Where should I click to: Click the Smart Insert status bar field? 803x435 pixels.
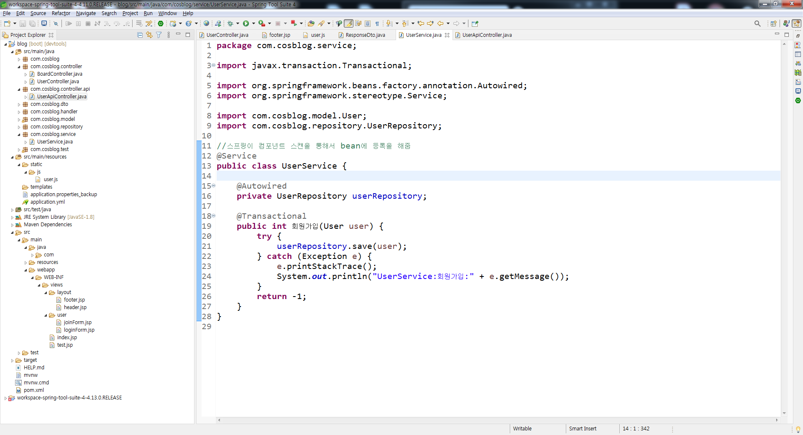[x=583, y=429]
